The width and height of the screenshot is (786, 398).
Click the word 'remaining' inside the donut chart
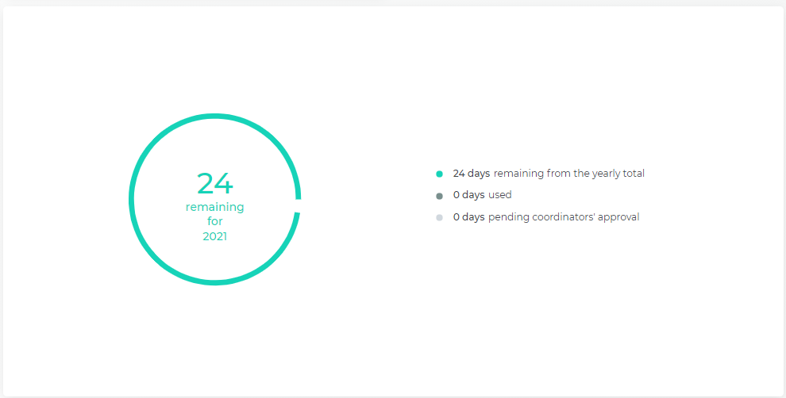[x=214, y=207]
